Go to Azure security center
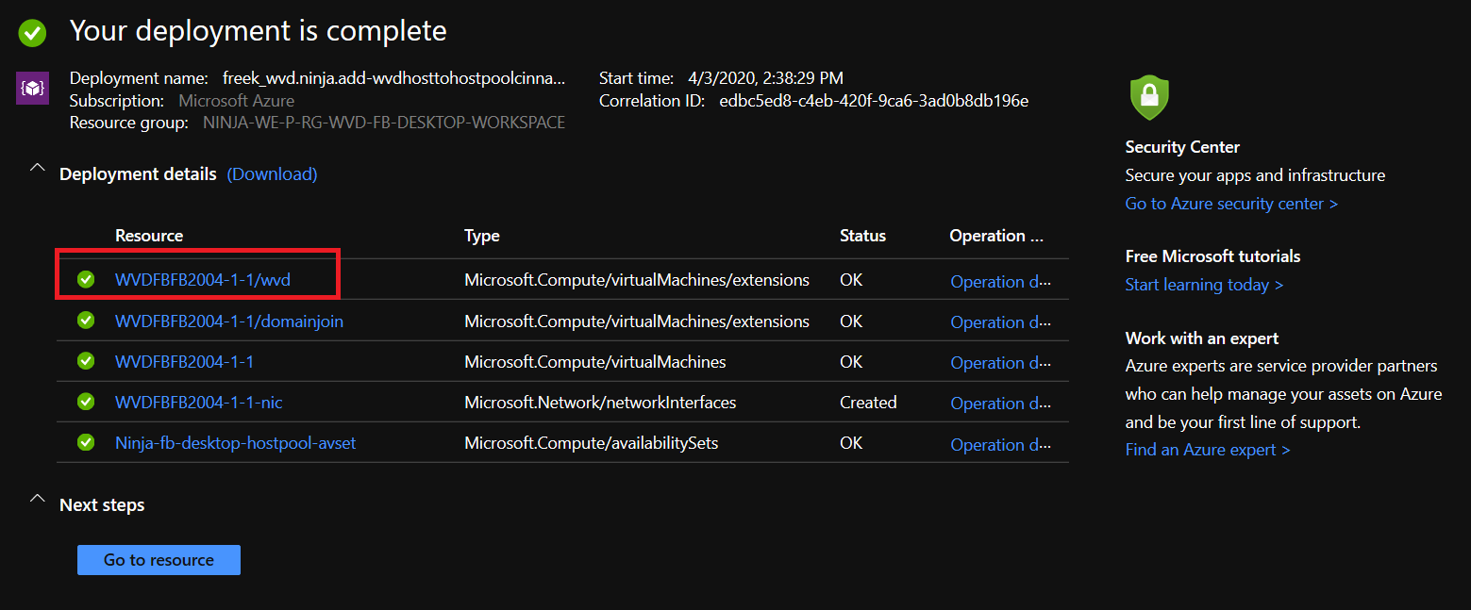This screenshot has height=610, width=1471. (x=1230, y=204)
